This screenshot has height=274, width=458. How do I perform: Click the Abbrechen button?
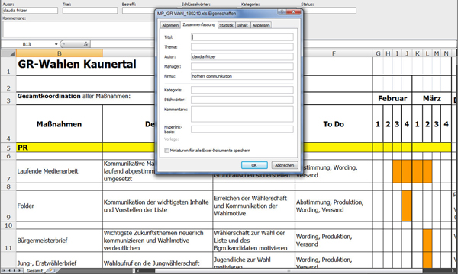pyautogui.click(x=285, y=165)
